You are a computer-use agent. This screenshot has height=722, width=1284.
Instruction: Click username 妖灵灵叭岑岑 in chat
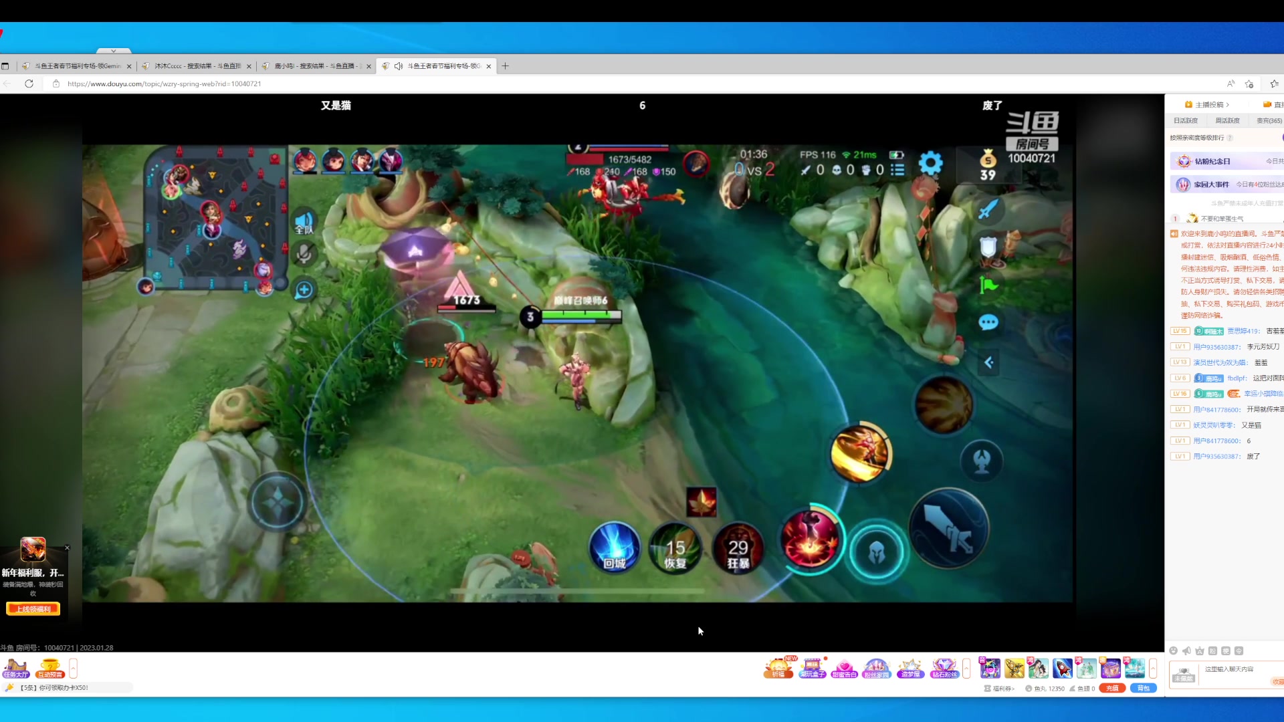click(x=1213, y=425)
